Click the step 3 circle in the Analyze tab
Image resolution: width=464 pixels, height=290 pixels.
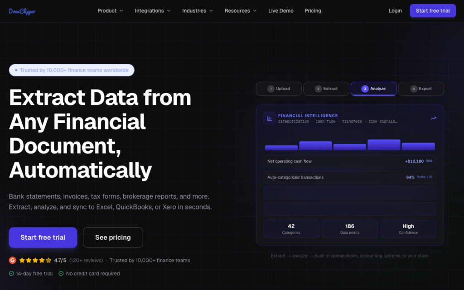click(365, 89)
